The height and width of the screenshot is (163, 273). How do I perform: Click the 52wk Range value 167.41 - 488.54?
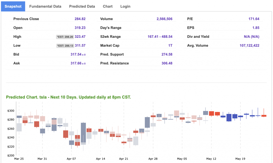[x=160, y=36]
